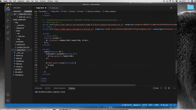Open the Problems panel tab
This screenshot has width=196, height=110.
tap(38, 88)
